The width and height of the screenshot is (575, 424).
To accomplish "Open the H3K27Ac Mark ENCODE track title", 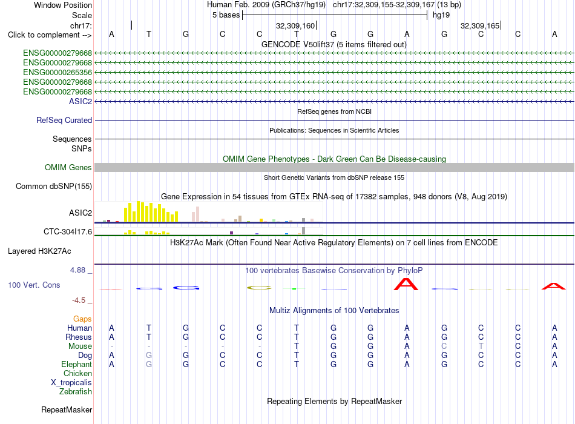I will pos(334,243).
